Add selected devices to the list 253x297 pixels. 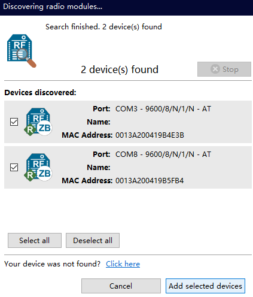coord(205,286)
